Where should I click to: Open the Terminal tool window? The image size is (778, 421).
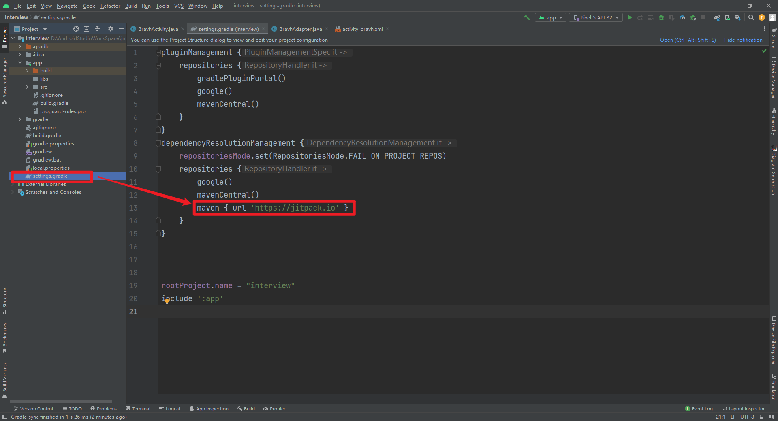point(138,409)
